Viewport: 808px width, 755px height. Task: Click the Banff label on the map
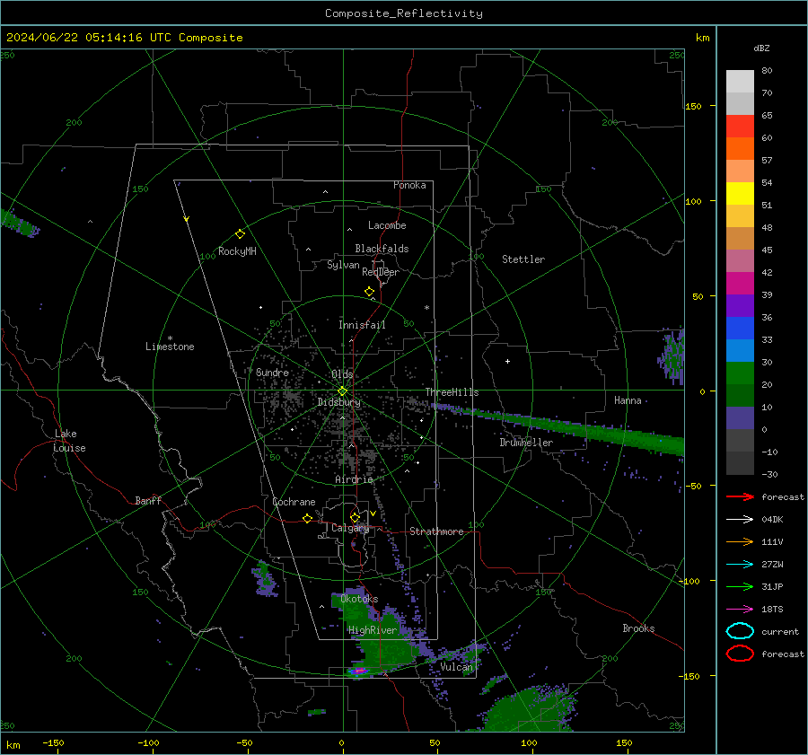(148, 500)
